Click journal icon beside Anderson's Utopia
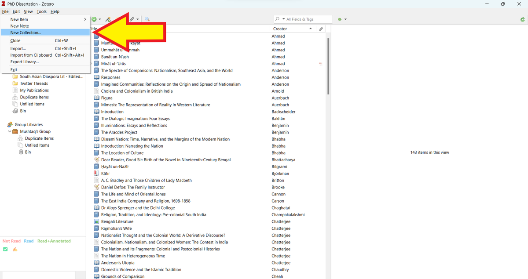528x279 pixels. click(x=97, y=263)
